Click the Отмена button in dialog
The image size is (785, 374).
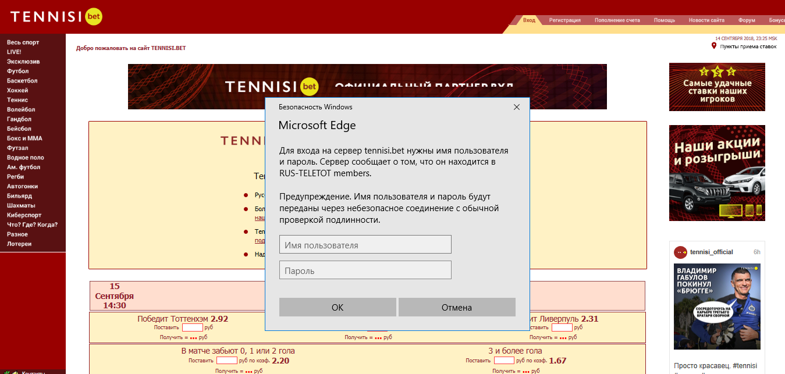457,307
